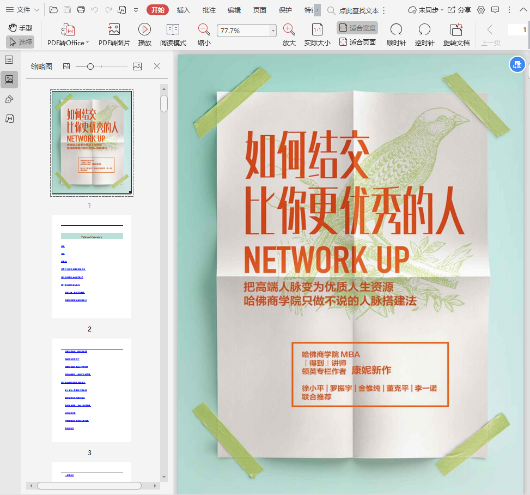Switch to the 批注 tab

(x=209, y=10)
